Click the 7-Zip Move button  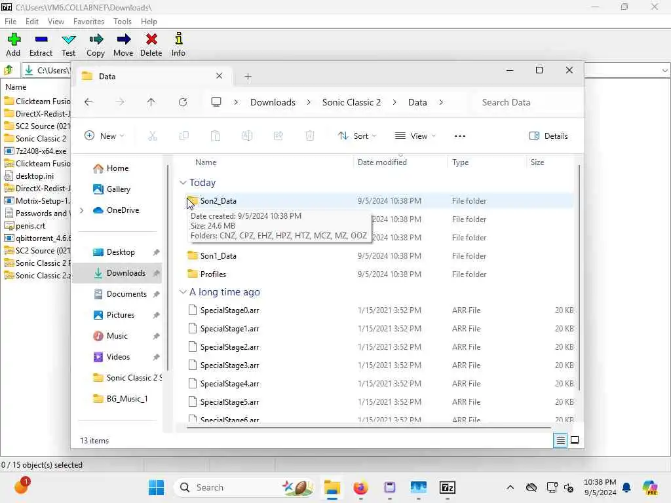(x=123, y=45)
